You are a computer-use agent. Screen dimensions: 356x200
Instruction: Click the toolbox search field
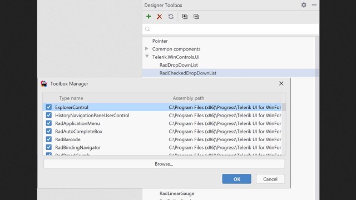[231, 29]
